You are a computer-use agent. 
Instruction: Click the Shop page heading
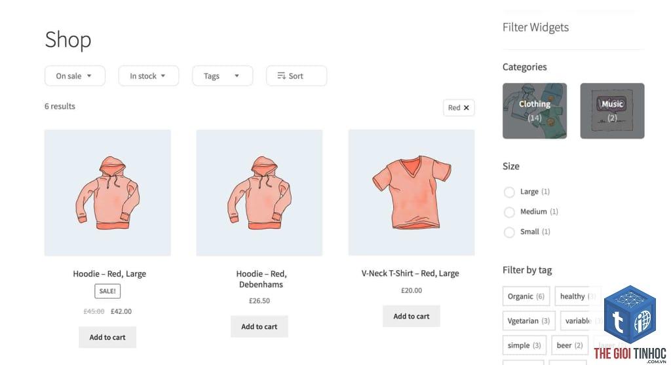68,40
